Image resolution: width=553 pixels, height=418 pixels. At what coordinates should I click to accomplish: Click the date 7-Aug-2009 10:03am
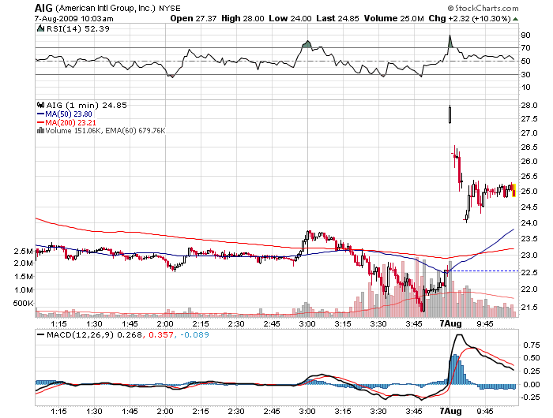click(73, 19)
